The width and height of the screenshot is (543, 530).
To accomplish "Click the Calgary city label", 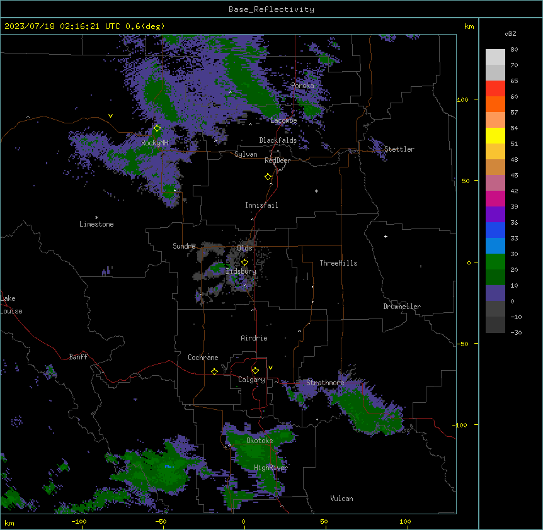I will click(251, 380).
